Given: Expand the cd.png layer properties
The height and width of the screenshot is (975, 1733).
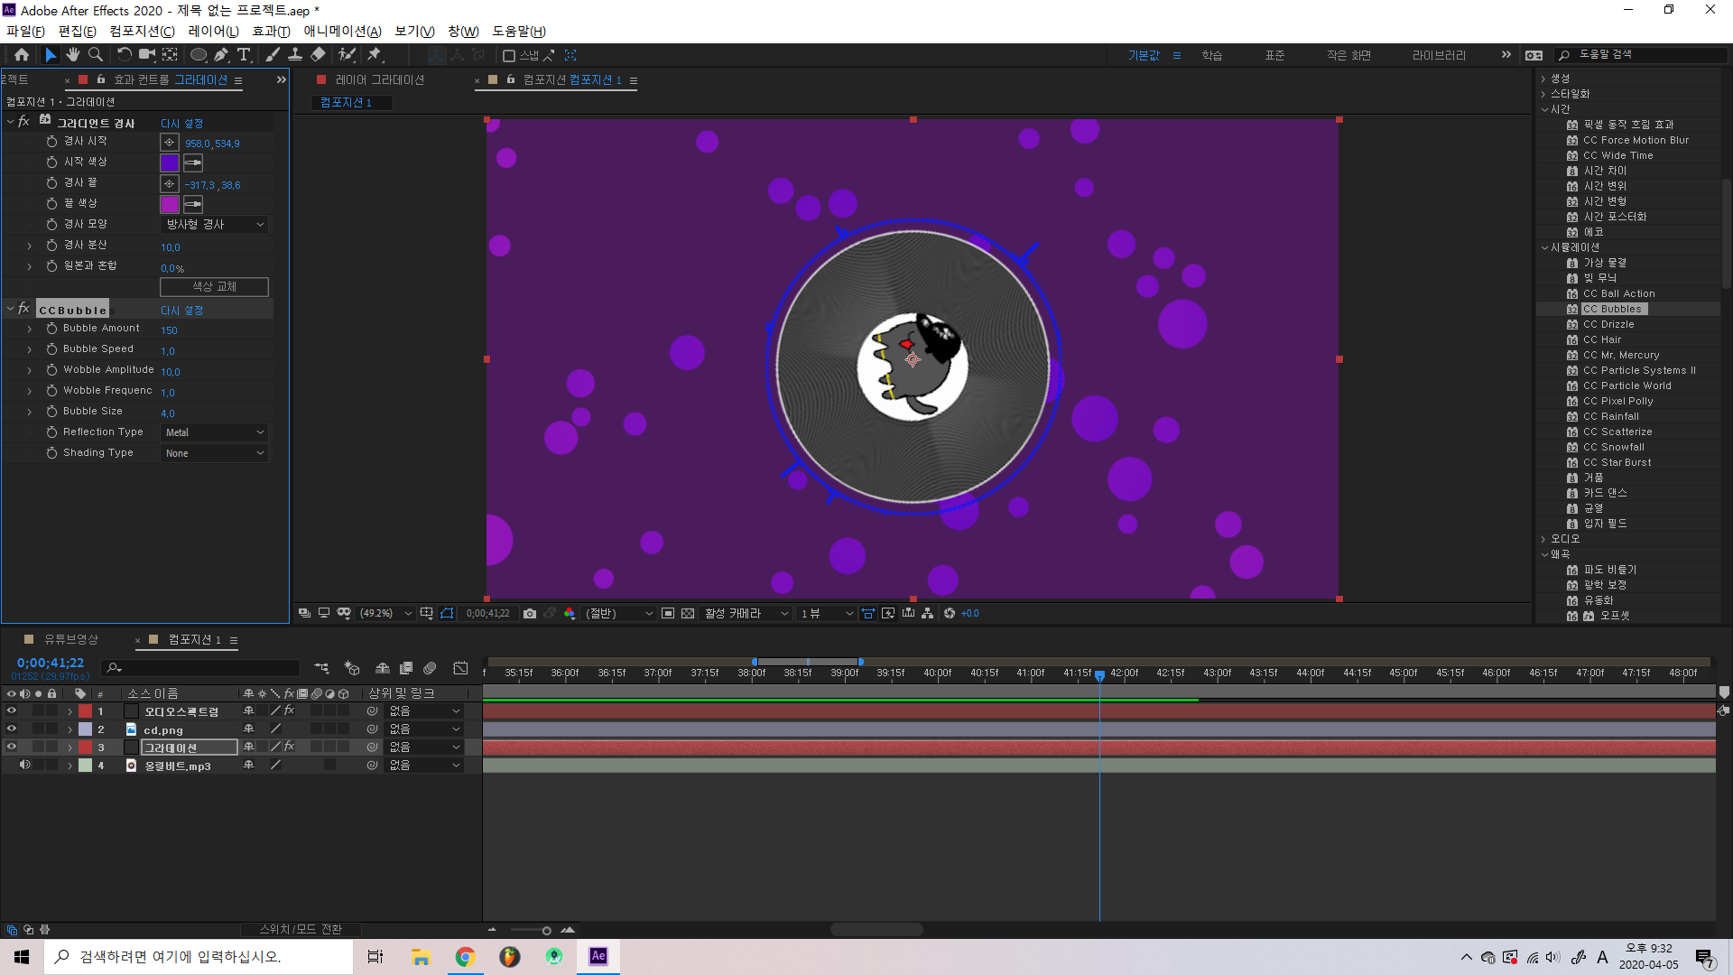Looking at the screenshot, I should tap(70, 729).
